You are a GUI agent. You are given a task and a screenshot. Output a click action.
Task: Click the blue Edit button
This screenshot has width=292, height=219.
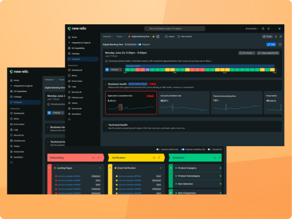(271, 44)
